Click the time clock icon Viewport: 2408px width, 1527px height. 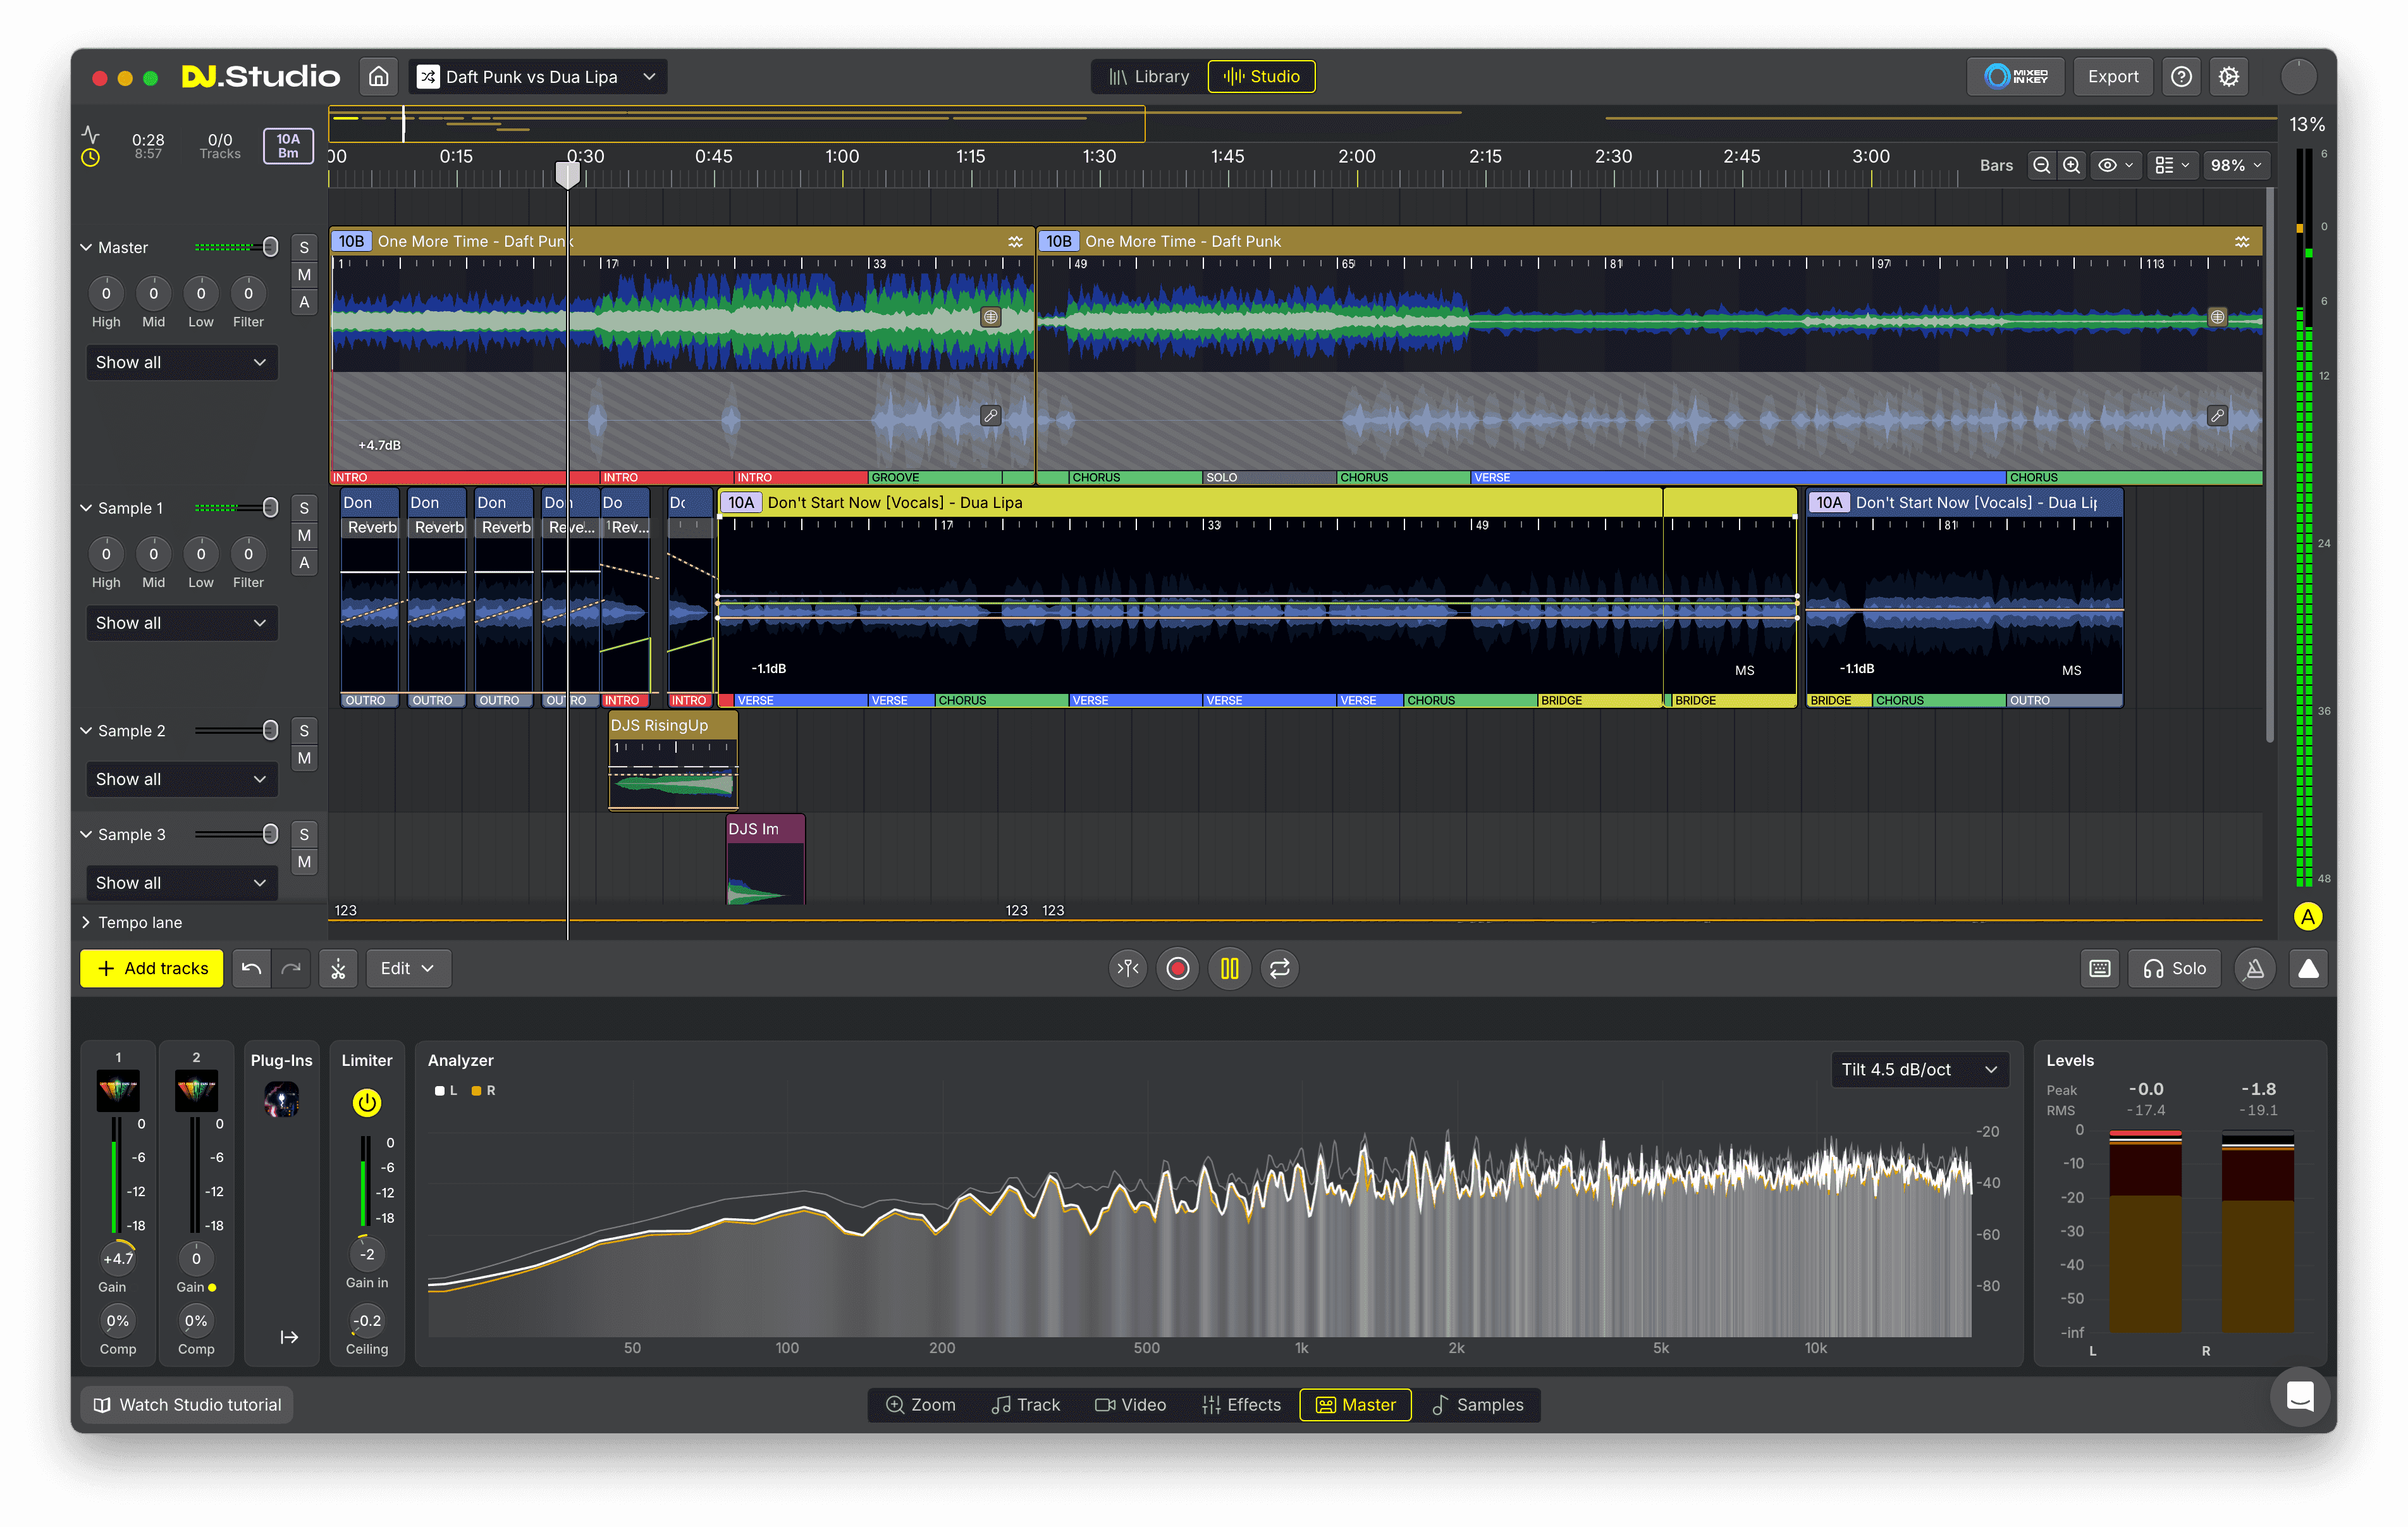pyautogui.click(x=90, y=157)
